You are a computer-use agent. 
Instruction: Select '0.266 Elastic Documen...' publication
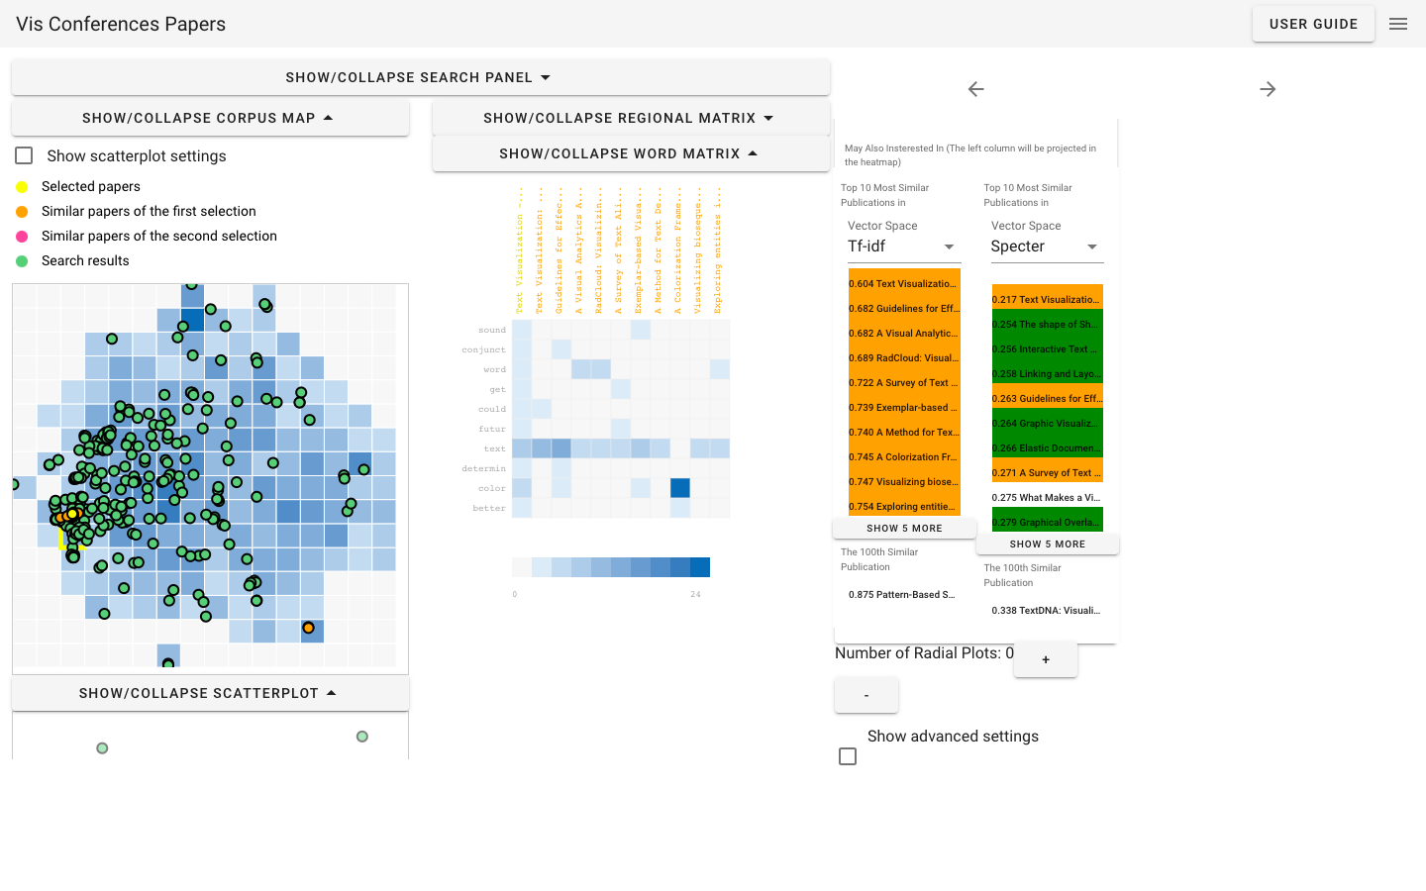(1048, 448)
